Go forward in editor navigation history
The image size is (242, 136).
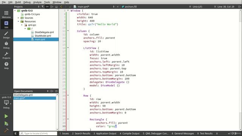point(65,7)
